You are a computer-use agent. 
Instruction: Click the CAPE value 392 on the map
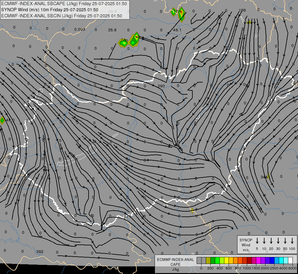click(x=40, y=251)
